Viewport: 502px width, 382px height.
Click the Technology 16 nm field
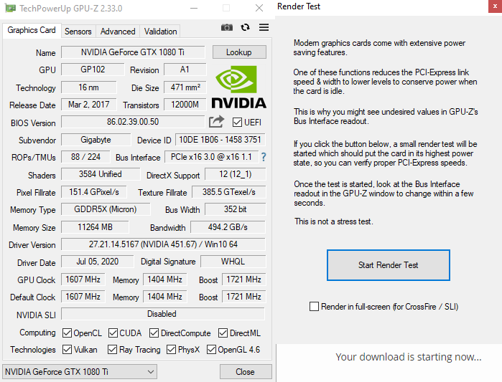pyautogui.click(x=88, y=87)
